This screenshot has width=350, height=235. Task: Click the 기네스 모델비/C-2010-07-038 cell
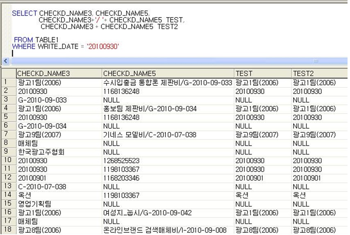[x=150, y=135]
